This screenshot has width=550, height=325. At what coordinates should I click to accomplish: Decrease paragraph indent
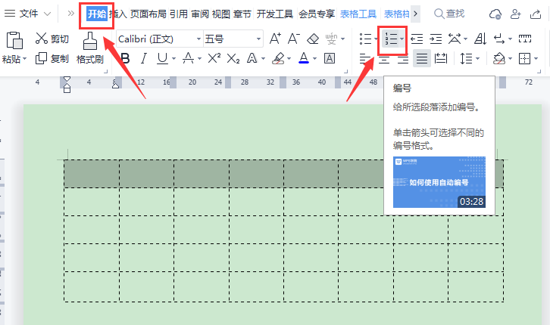[x=417, y=39]
